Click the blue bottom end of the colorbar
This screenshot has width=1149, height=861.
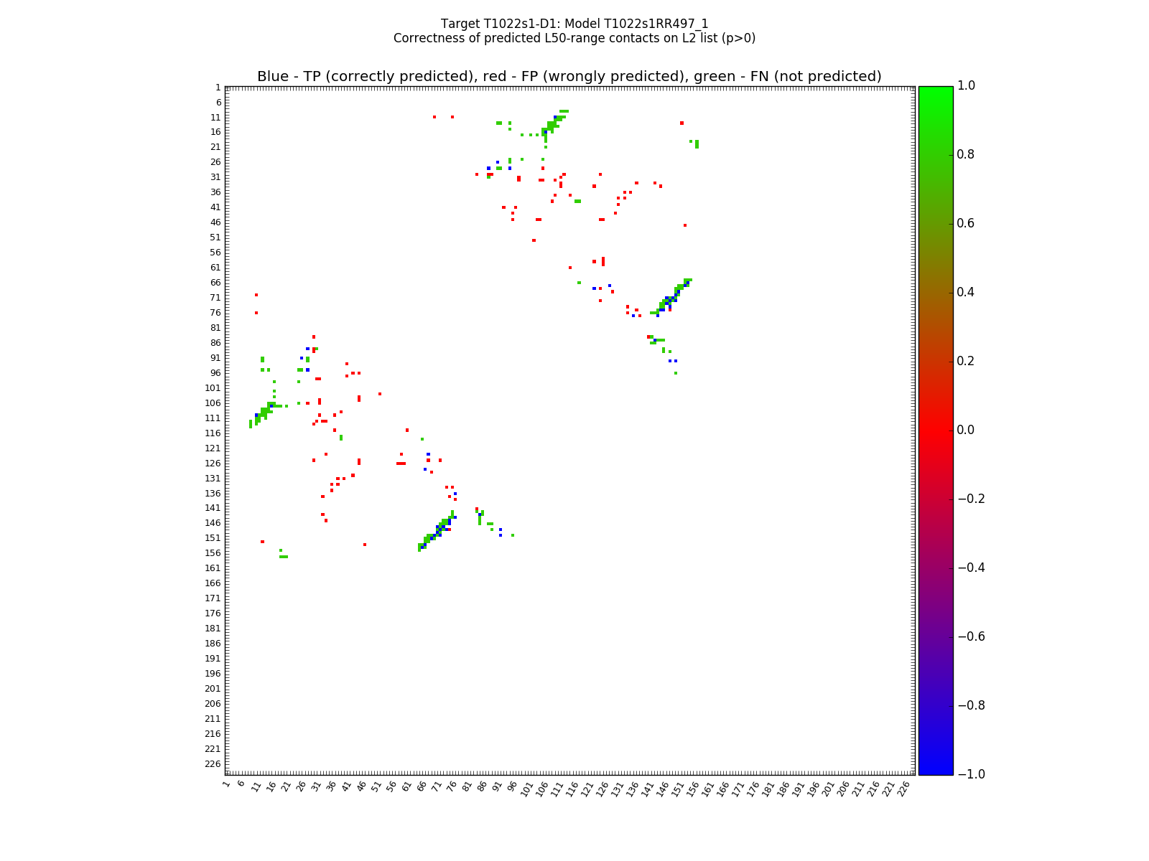(x=935, y=771)
